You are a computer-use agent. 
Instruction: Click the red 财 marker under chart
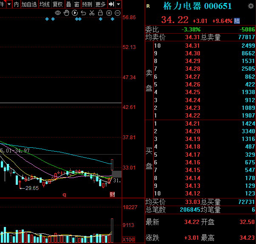pos(112,195)
